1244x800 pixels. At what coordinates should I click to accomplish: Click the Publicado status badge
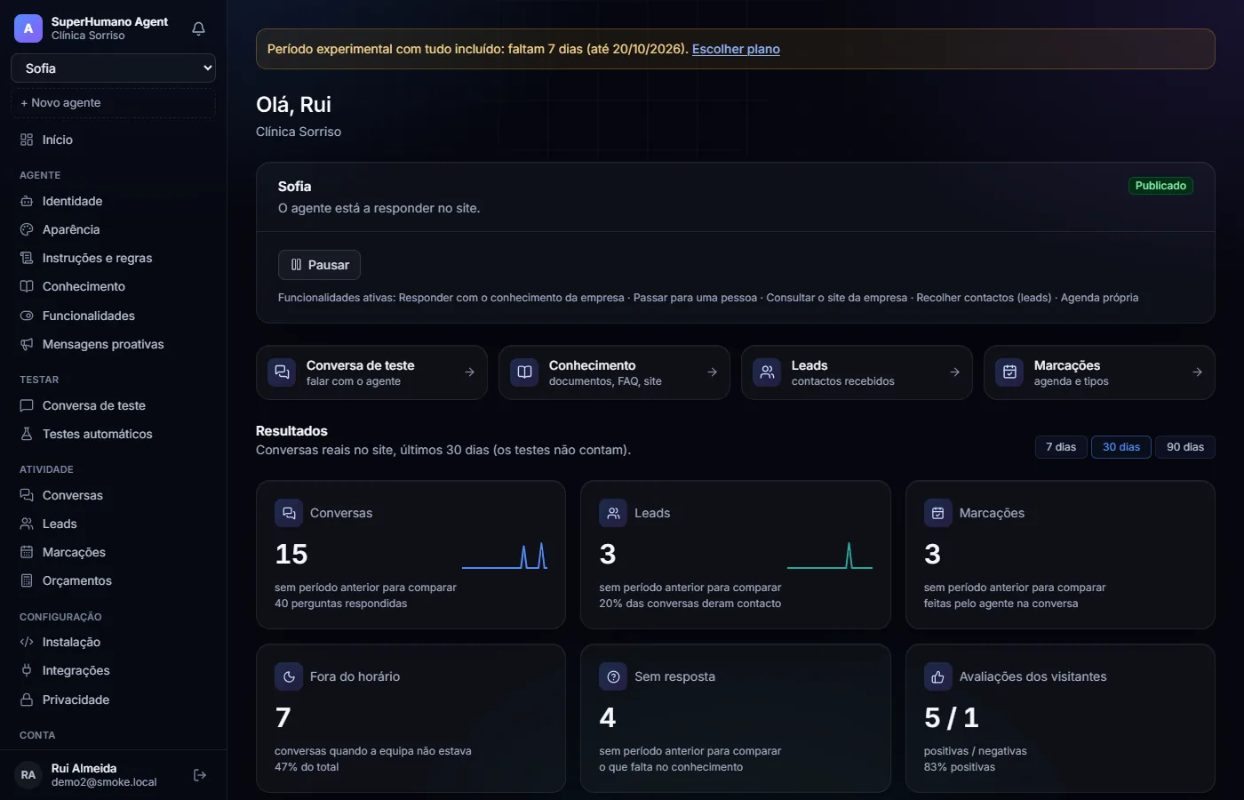tap(1160, 186)
